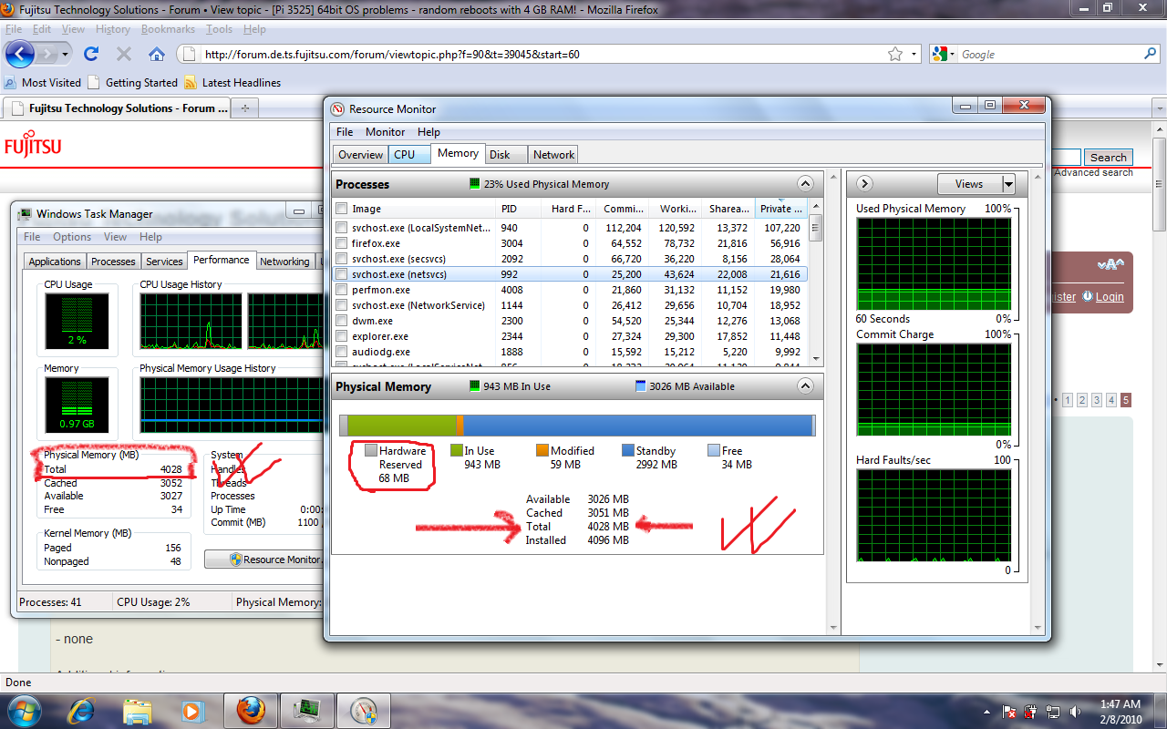Sort by the PID column header
This screenshot has height=729, width=1167.
521,209
